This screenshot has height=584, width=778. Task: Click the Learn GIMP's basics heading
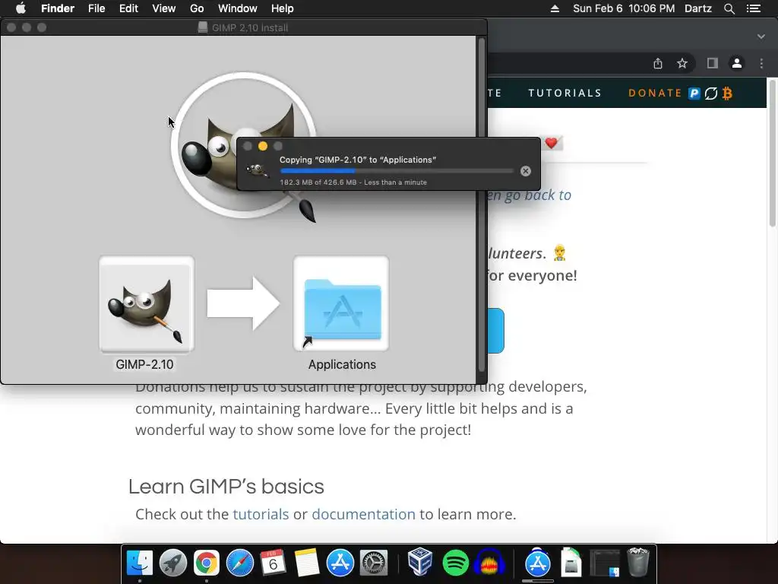pyautogui.click(x=226, y=487)
